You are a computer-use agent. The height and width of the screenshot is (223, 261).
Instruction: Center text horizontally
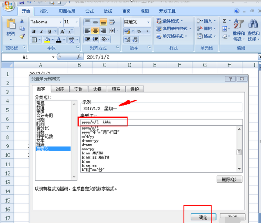click(95, 30)
